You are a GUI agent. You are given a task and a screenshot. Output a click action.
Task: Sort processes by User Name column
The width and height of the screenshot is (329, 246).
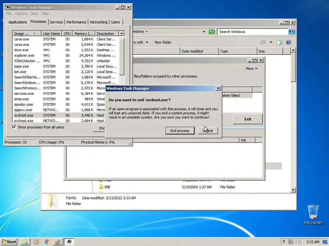click(51, 33)
